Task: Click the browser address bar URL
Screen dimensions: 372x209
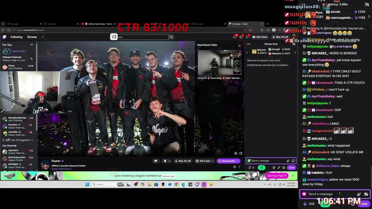Action: point(31,30)
